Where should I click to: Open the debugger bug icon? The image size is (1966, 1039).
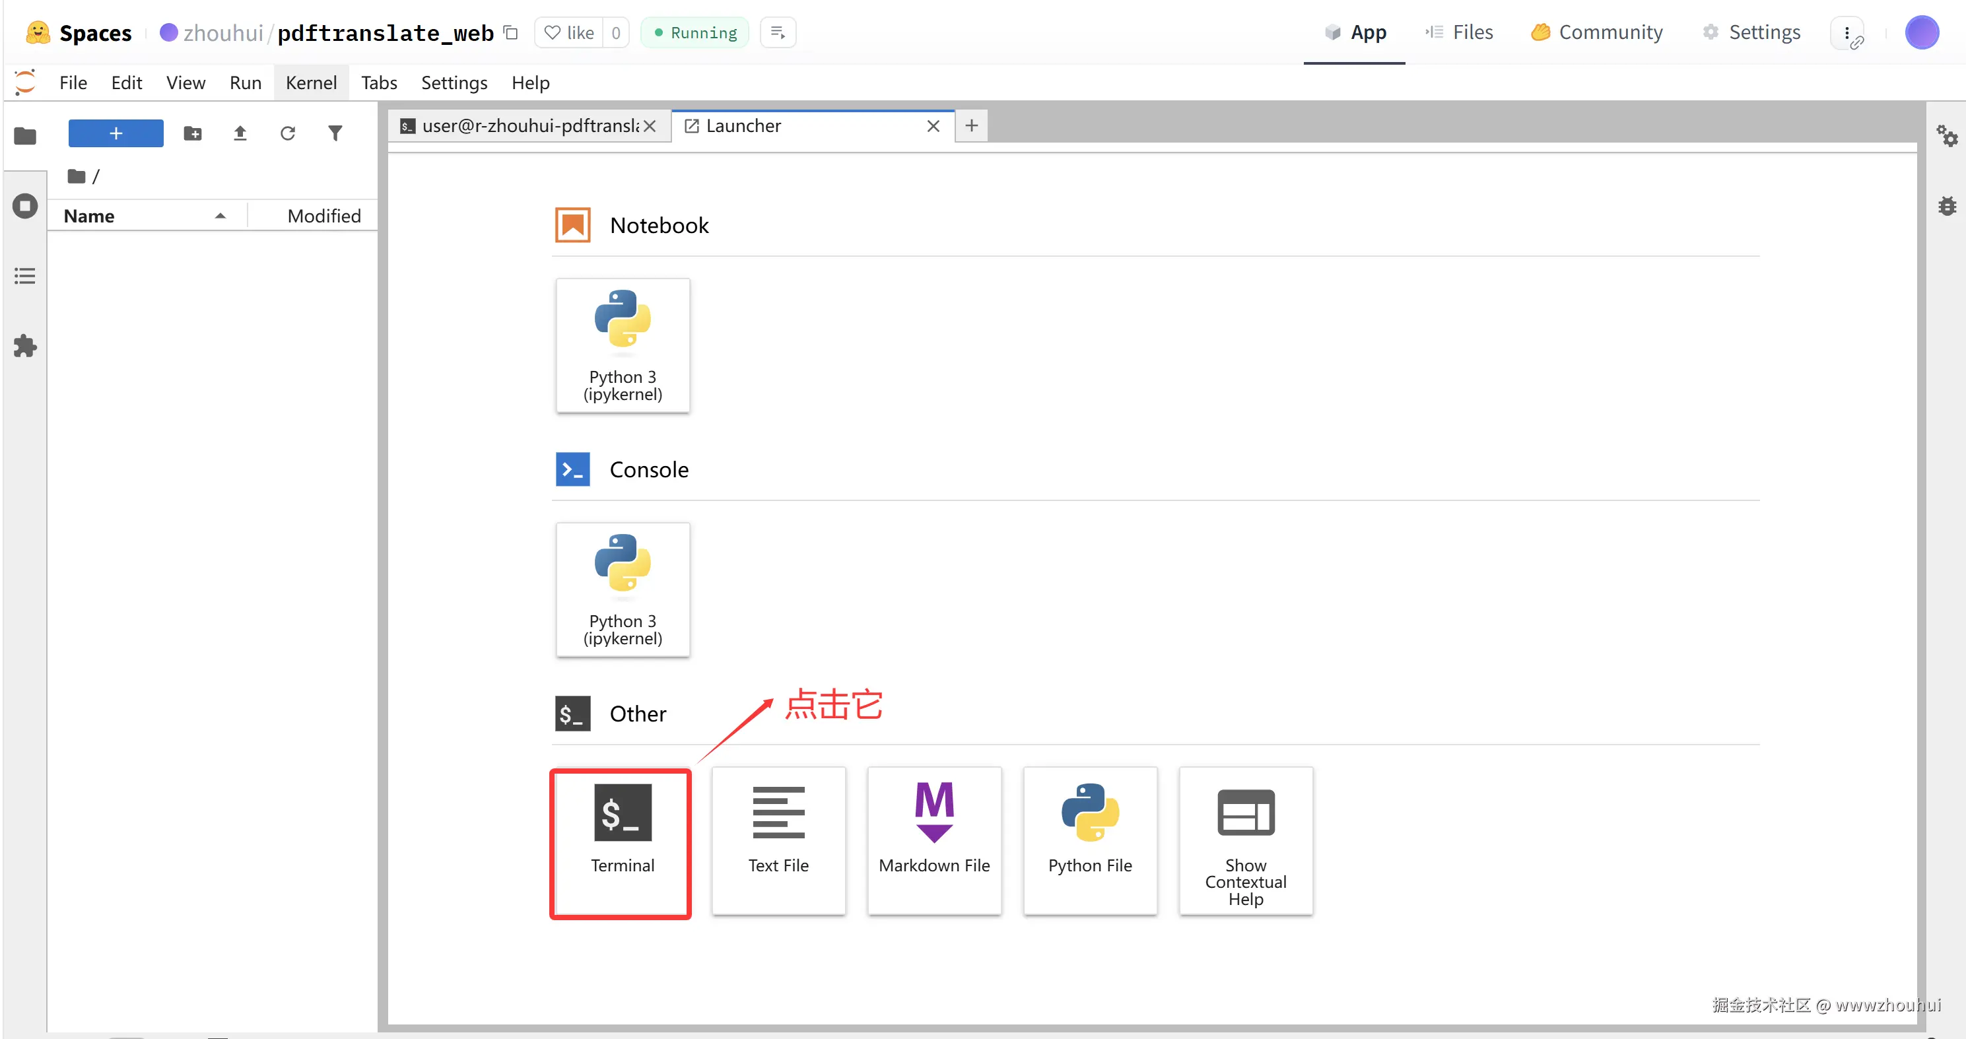[x=1947, y=206]
